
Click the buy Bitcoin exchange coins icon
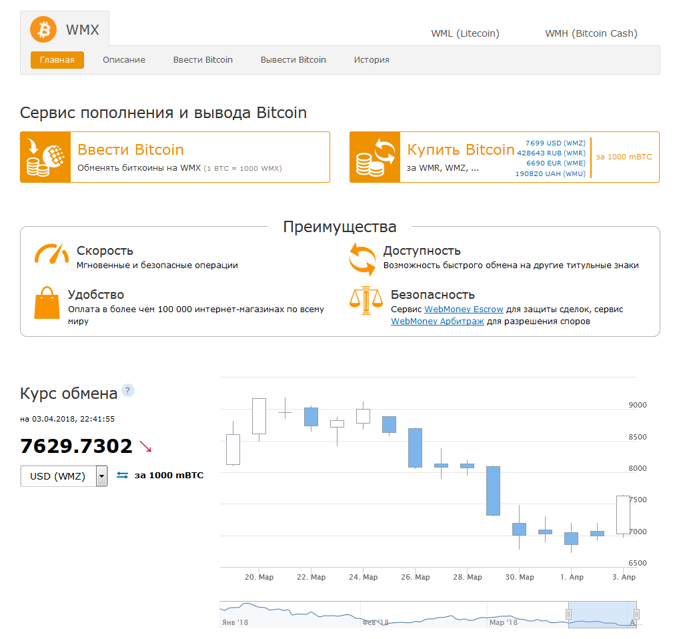[375, 157]
